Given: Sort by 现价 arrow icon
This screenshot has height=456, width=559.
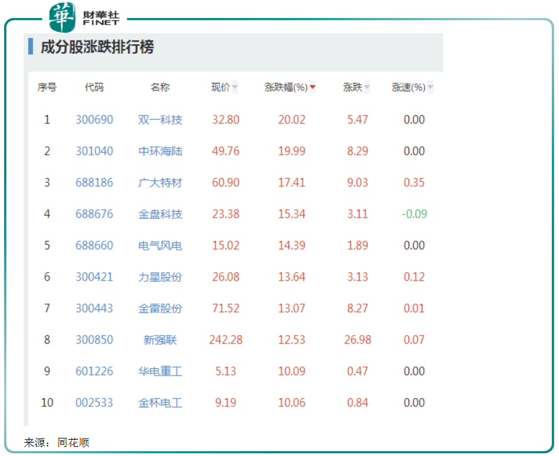Looking at the screenshot, I should pyautogui.click(x=234, y=87).
